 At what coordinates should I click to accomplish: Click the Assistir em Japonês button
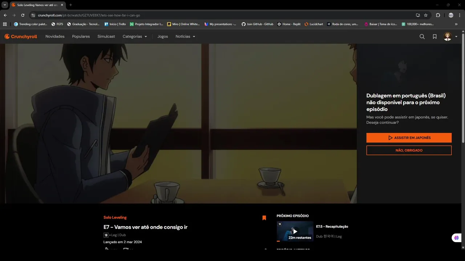409,138
